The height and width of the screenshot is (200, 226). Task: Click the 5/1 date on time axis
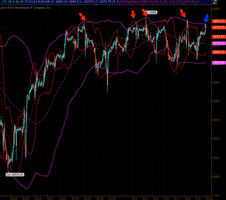pos(134,198)
